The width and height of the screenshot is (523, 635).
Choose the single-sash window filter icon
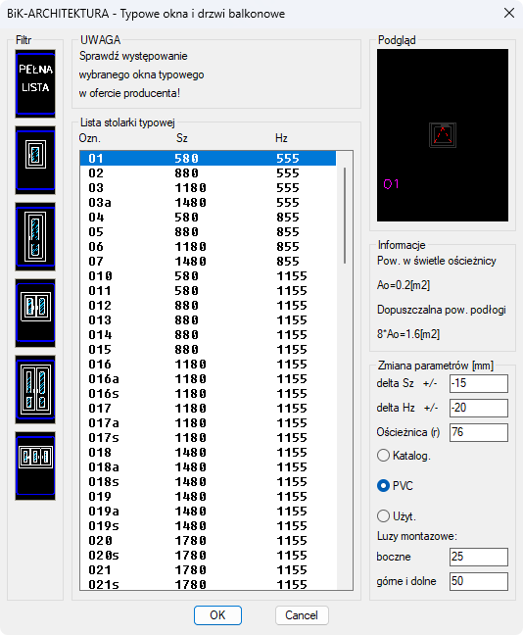[x=35, y=161]
